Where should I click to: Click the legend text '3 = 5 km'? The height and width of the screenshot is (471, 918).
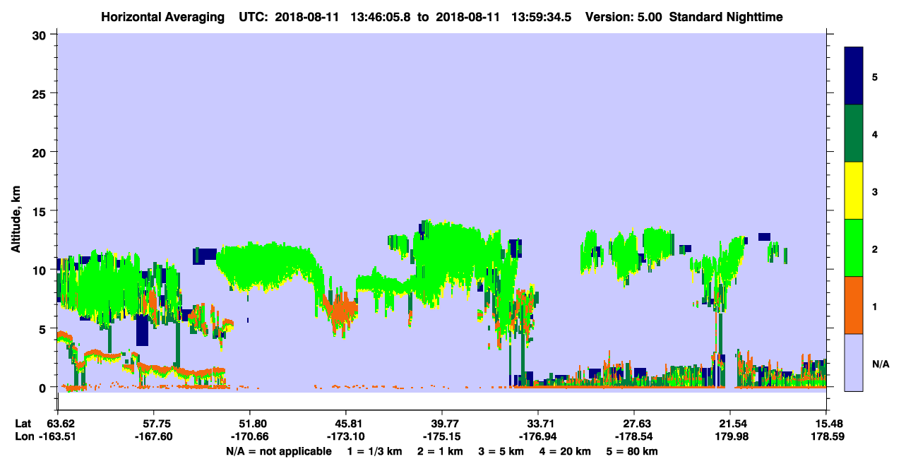pos(503,451)
